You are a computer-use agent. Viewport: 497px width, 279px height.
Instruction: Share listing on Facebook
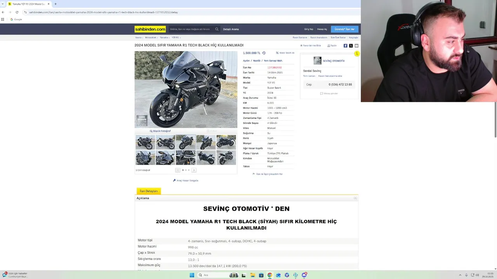345,46
